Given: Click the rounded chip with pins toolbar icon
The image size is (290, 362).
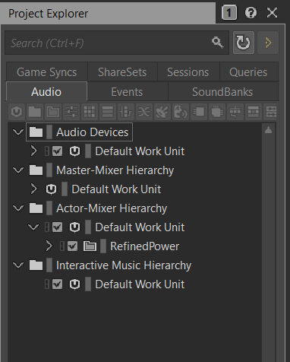Looking at the screenshot, I should [217, 112].
